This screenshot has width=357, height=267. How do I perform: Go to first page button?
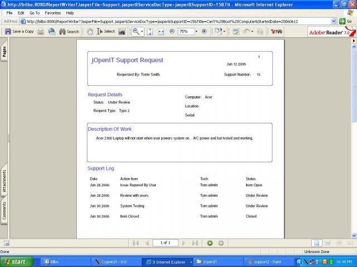136,243
